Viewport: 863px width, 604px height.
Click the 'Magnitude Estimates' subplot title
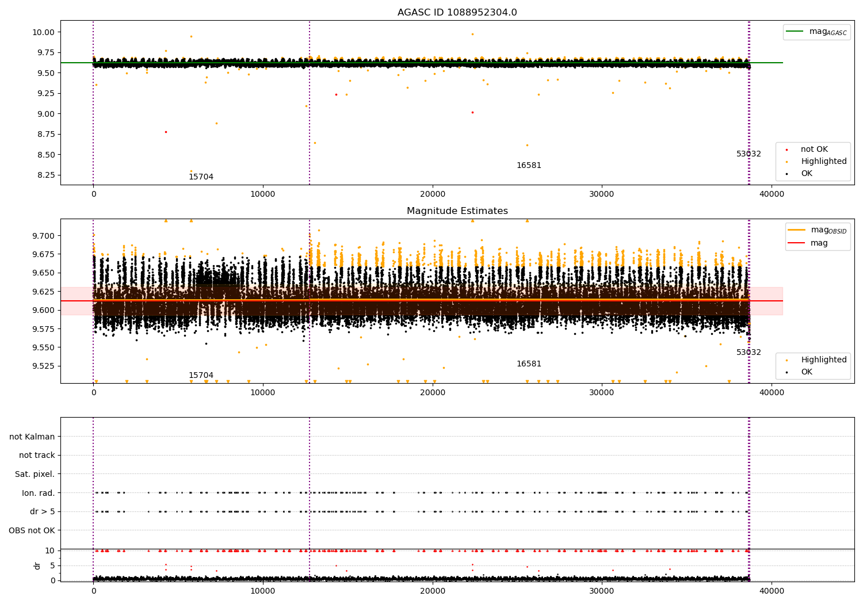click(x=457, y=211)
